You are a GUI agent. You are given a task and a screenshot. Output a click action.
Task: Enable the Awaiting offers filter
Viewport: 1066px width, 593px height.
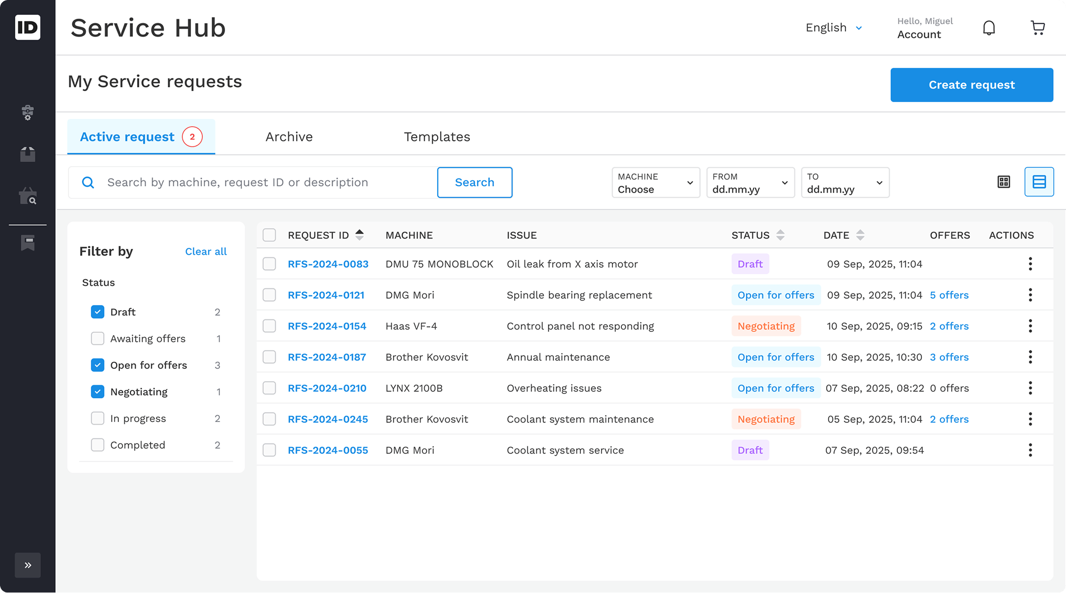tap(98, 339)
